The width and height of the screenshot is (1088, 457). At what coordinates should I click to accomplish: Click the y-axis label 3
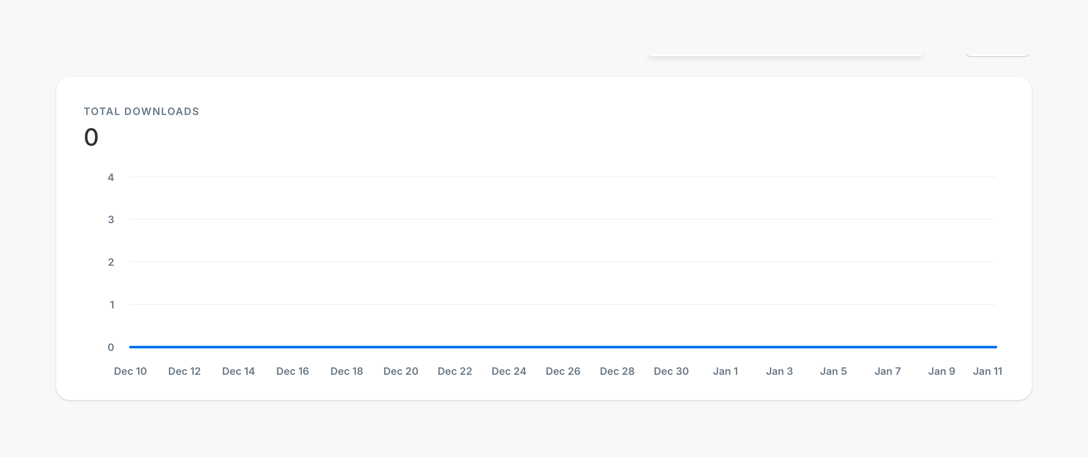tap(111, 220)
